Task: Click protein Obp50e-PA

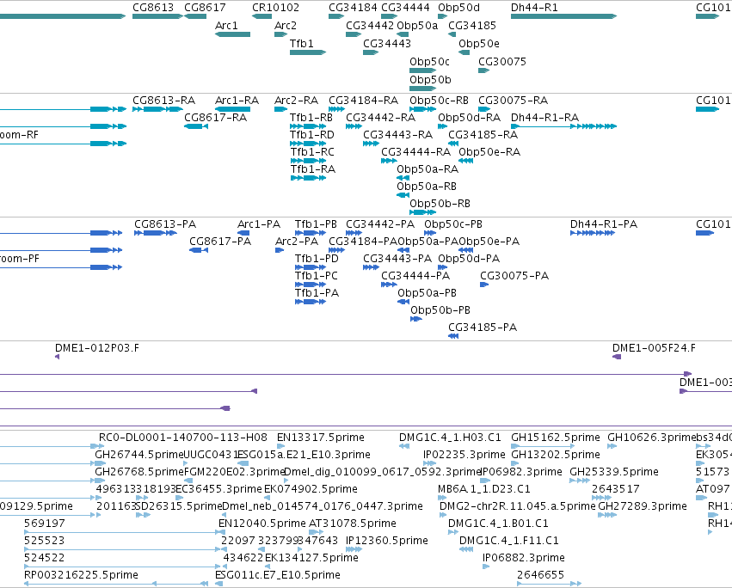Action: tap(489, 242)
